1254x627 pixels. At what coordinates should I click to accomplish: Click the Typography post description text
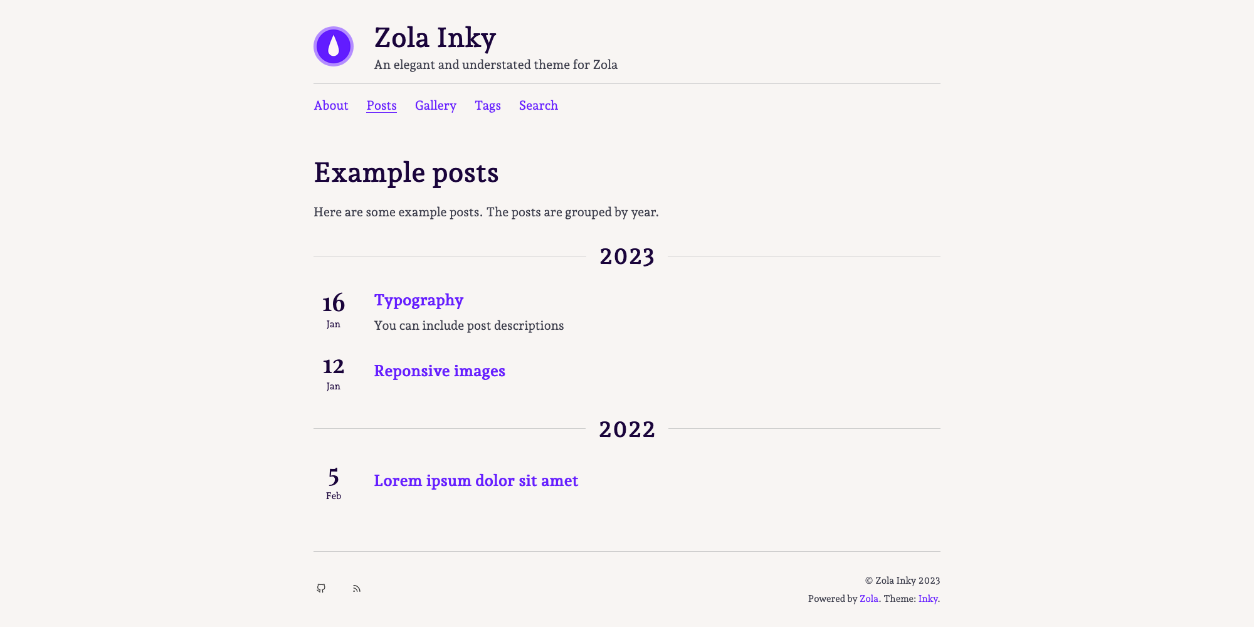tap(469, 325)
